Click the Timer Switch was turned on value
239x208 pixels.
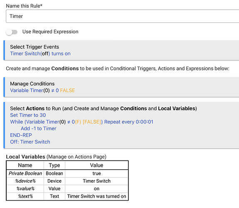(x=96, y=196)
